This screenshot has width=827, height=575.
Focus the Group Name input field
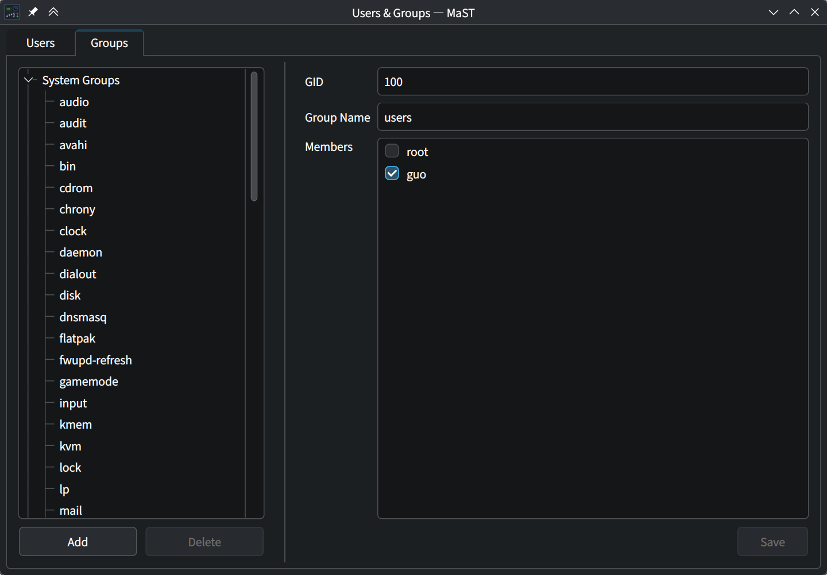[x=593, y=117]
